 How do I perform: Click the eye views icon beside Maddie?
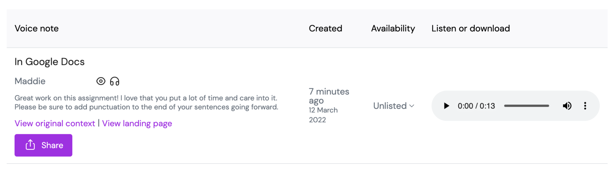click(x=101, y=81)
